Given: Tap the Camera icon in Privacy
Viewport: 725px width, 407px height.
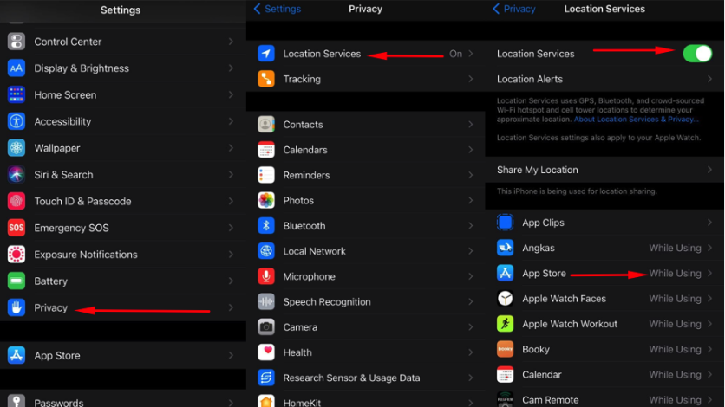Looking at the screenshot, I should pos(266,327).
